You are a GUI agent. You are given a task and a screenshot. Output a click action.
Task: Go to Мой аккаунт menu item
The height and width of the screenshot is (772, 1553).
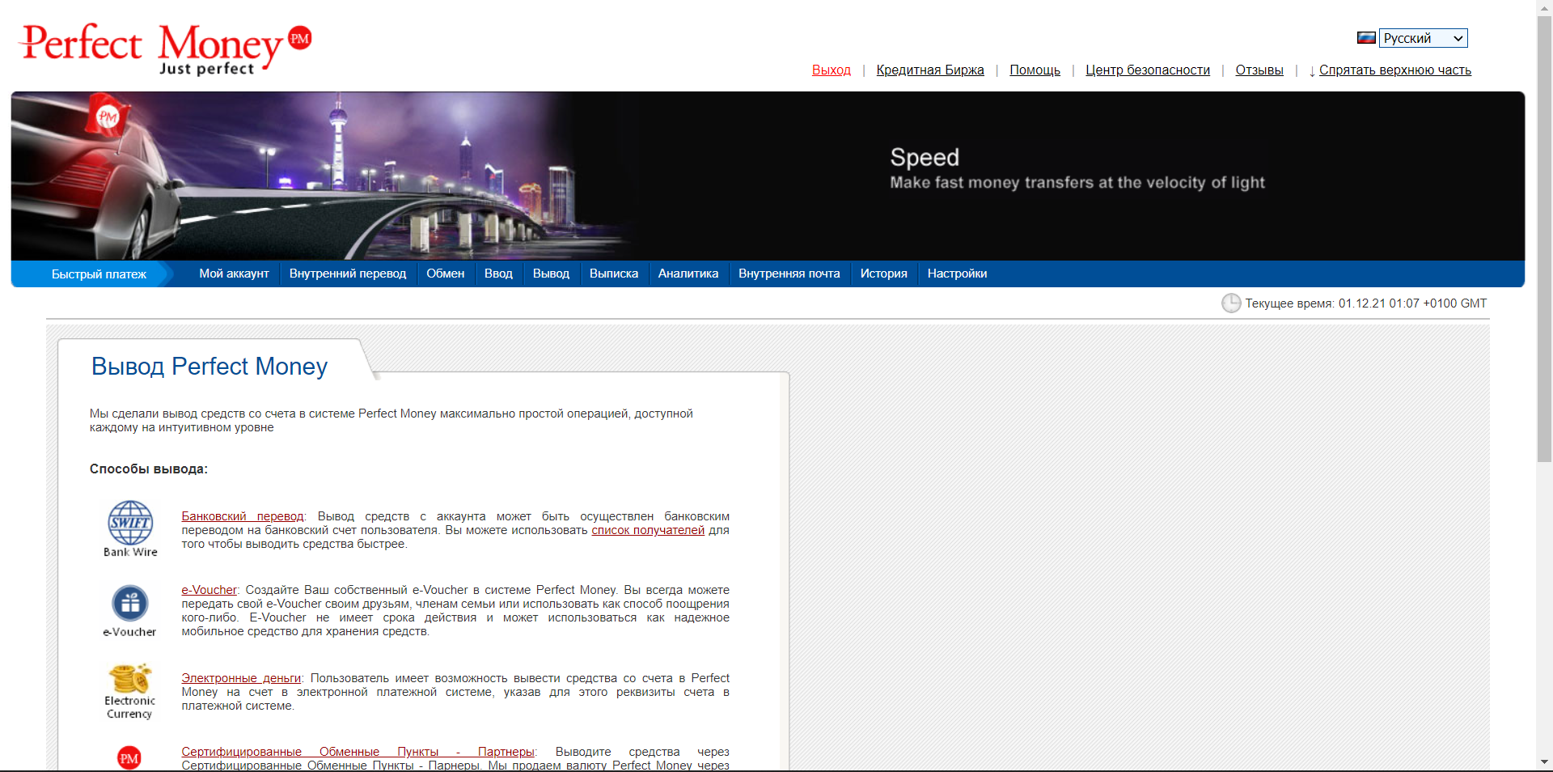pyautogui.click(x=234, y=274)
